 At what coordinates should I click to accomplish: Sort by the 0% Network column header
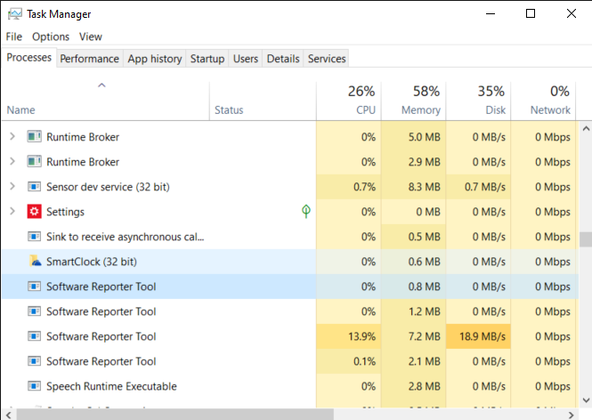544,101
